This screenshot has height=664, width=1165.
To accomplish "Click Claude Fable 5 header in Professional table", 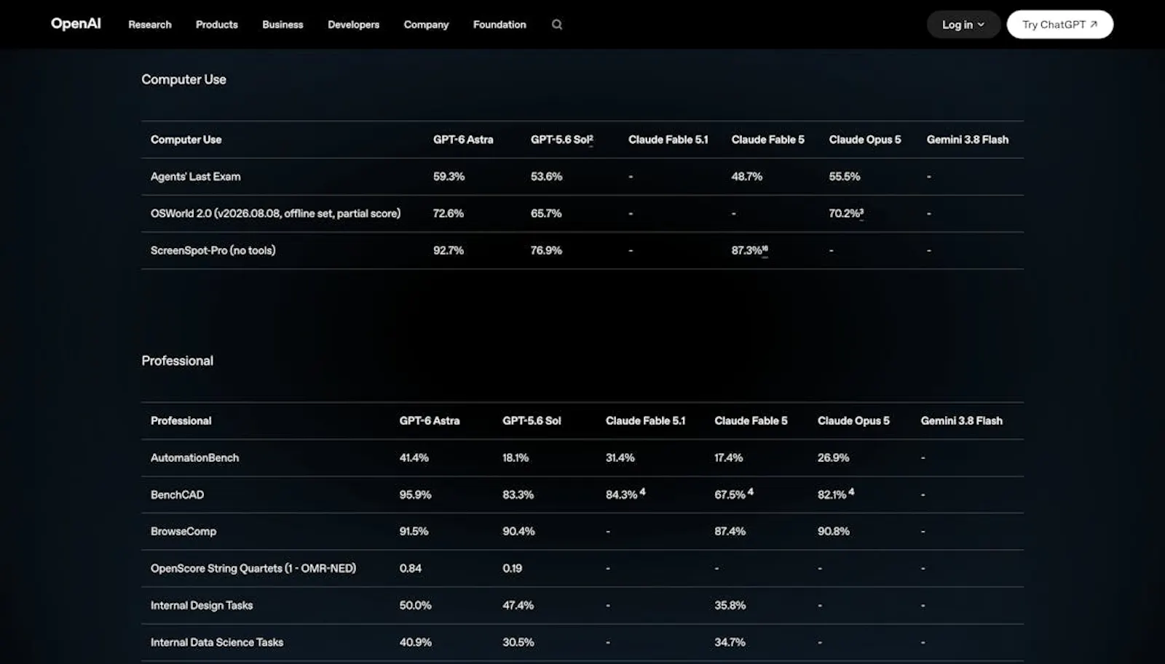I will pyautogui.click(x=751, y=421).
